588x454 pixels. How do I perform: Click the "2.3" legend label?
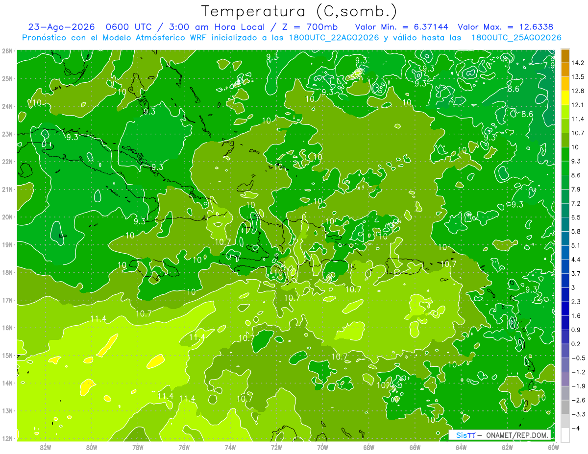576,302
